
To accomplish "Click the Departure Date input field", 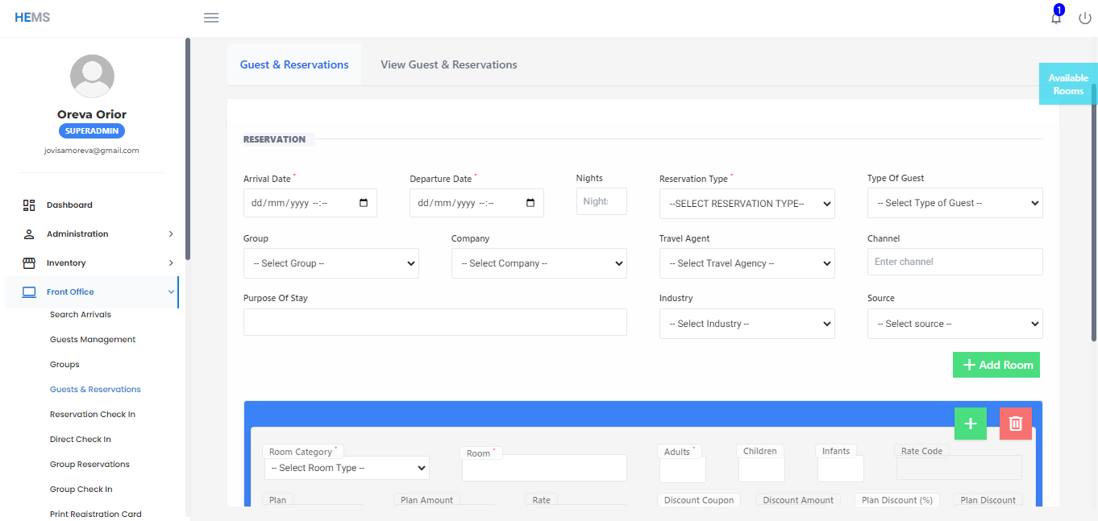I will pos(476,203).
